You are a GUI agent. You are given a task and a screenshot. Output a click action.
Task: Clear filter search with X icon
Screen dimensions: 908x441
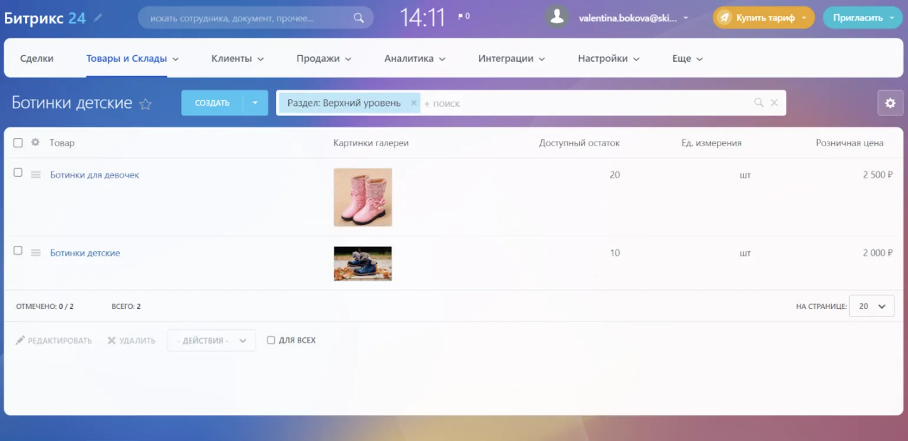[x=774, y=103]
